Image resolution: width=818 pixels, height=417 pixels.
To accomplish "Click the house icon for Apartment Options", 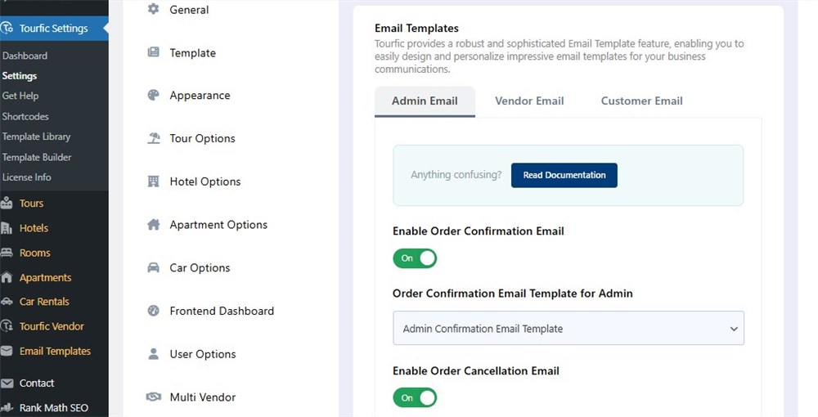I will pyautogui.click(x=153, y=225).
